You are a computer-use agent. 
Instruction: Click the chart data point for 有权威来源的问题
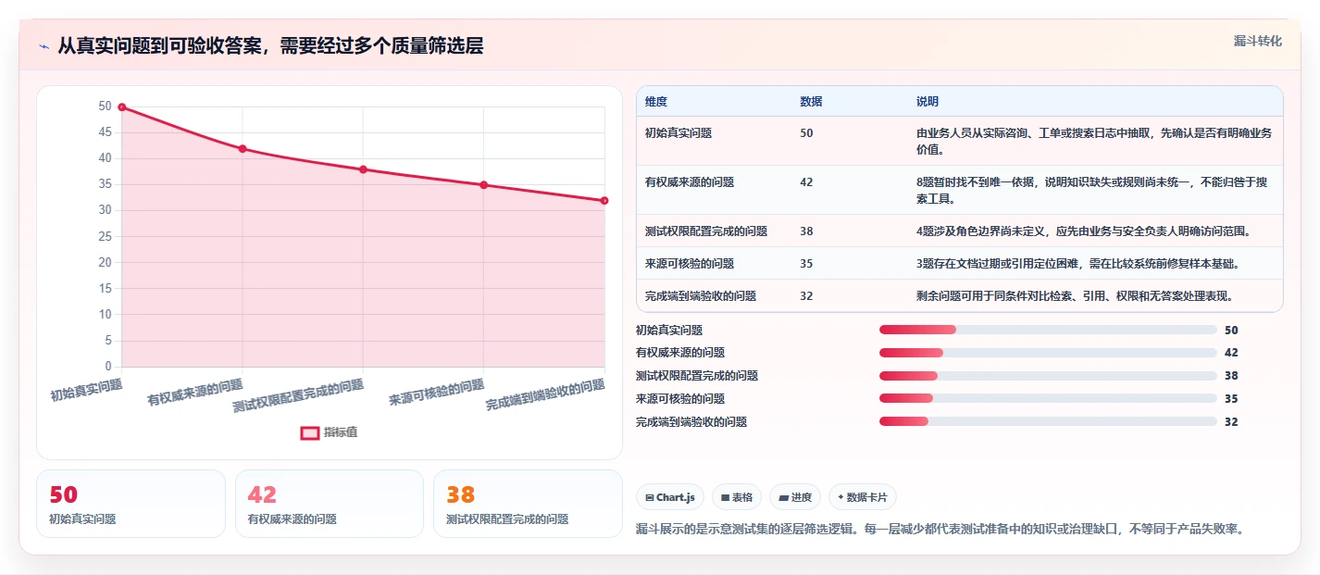[243, 149]
